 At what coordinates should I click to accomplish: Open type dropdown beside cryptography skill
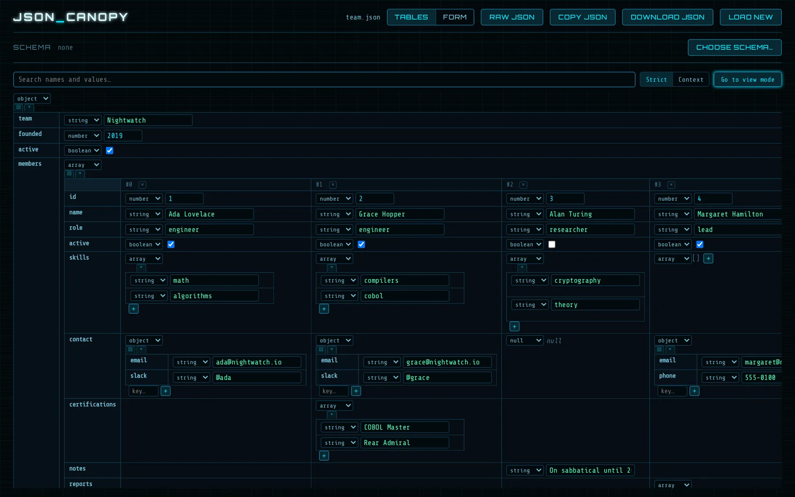coord(530,281)
